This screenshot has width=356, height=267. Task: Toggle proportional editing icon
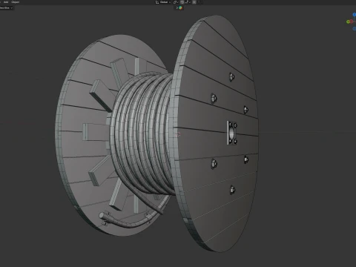tap(194, 2)
